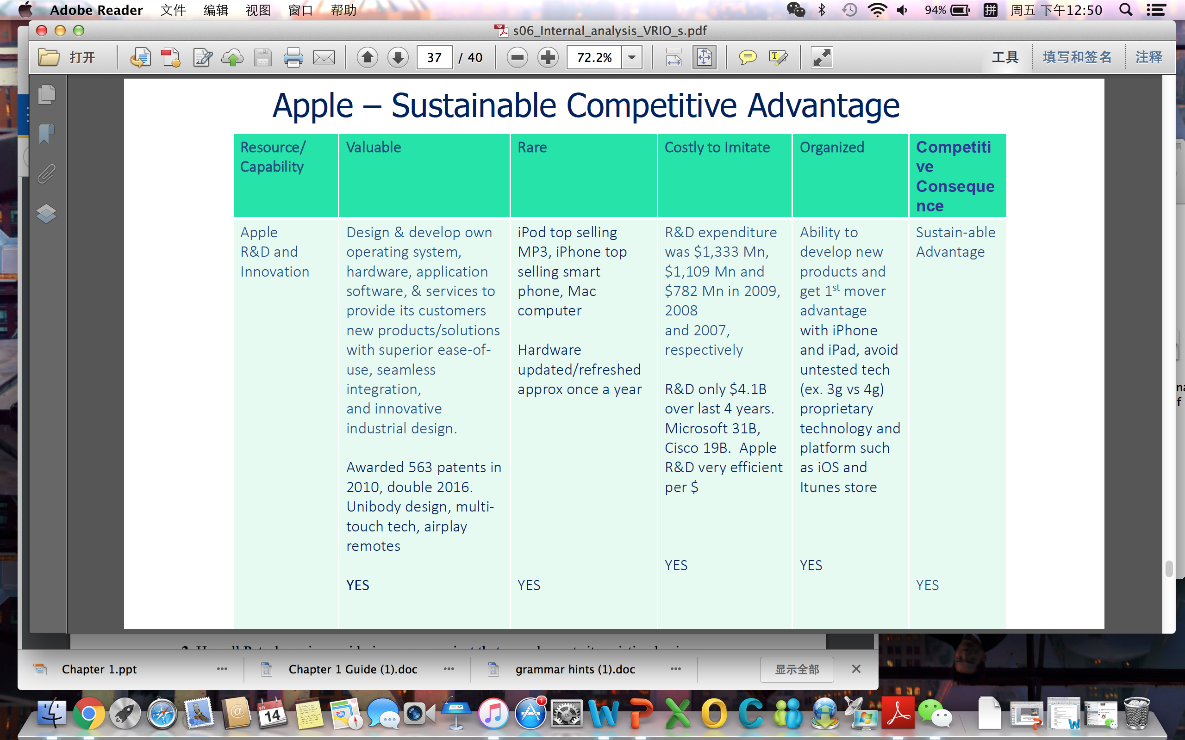Go to next page with down arrow
Viewport: 1185px width, 740px height.
tap(398, 58)
